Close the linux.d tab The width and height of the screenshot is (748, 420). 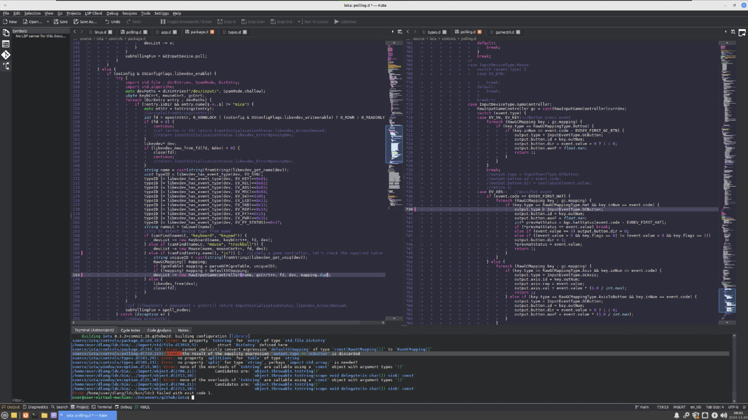pyautogui.click(x=110, y=32)
